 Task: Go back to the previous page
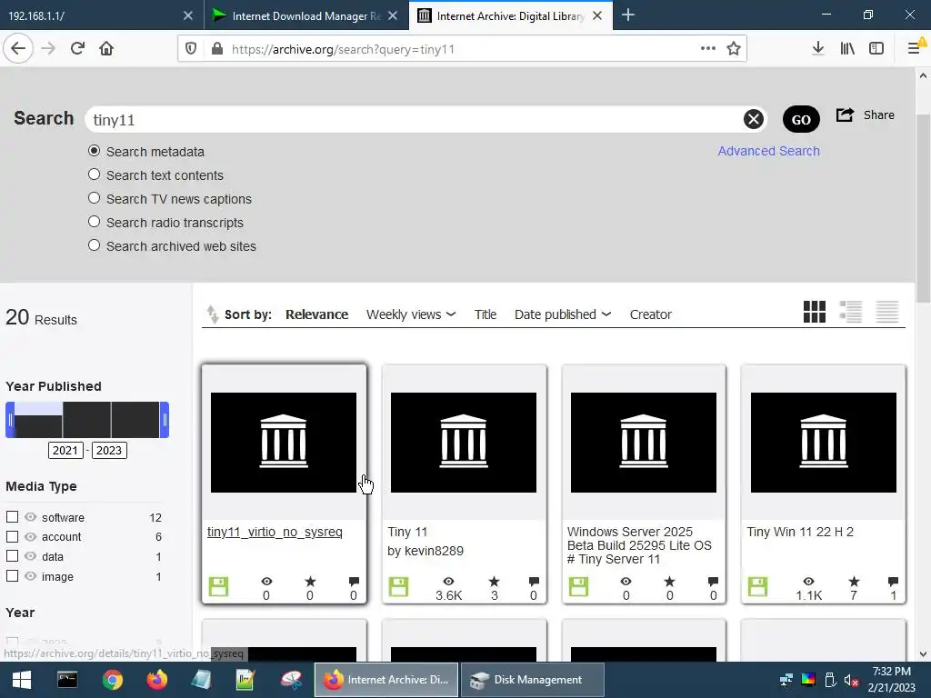(18, 49)
